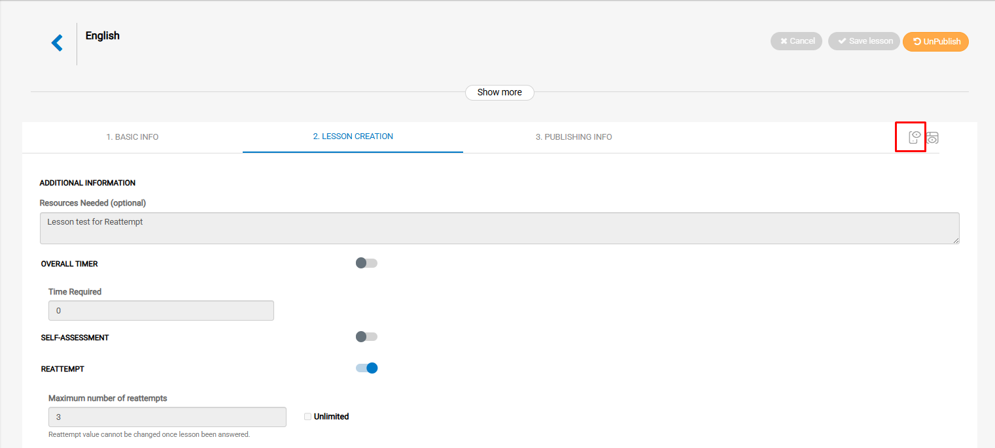
Task: Enable the Overall Timer toggle
Action: [x=366, y=263]
